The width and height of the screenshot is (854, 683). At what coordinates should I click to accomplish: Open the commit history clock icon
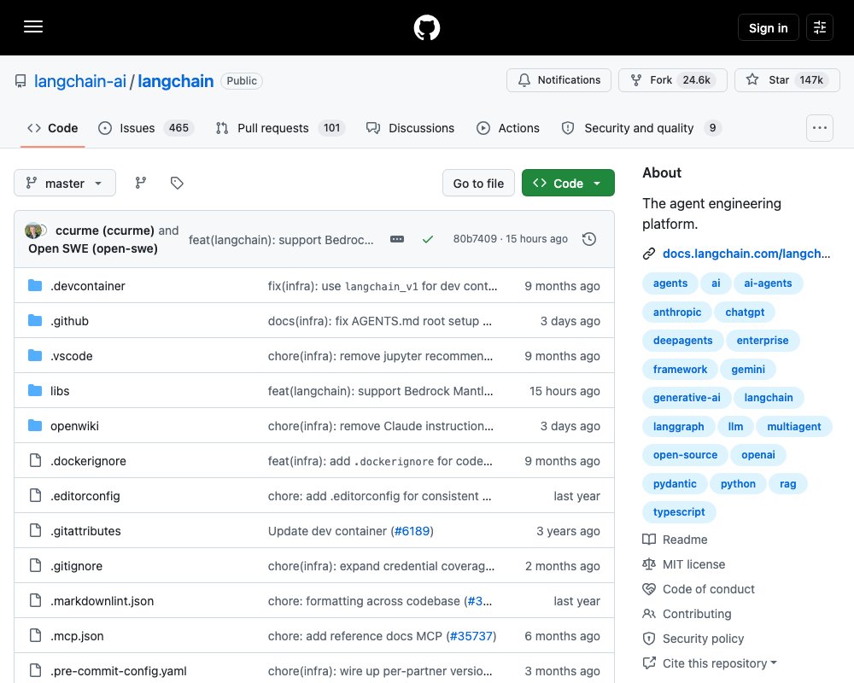pyautogui.click(x=588, y=239)
